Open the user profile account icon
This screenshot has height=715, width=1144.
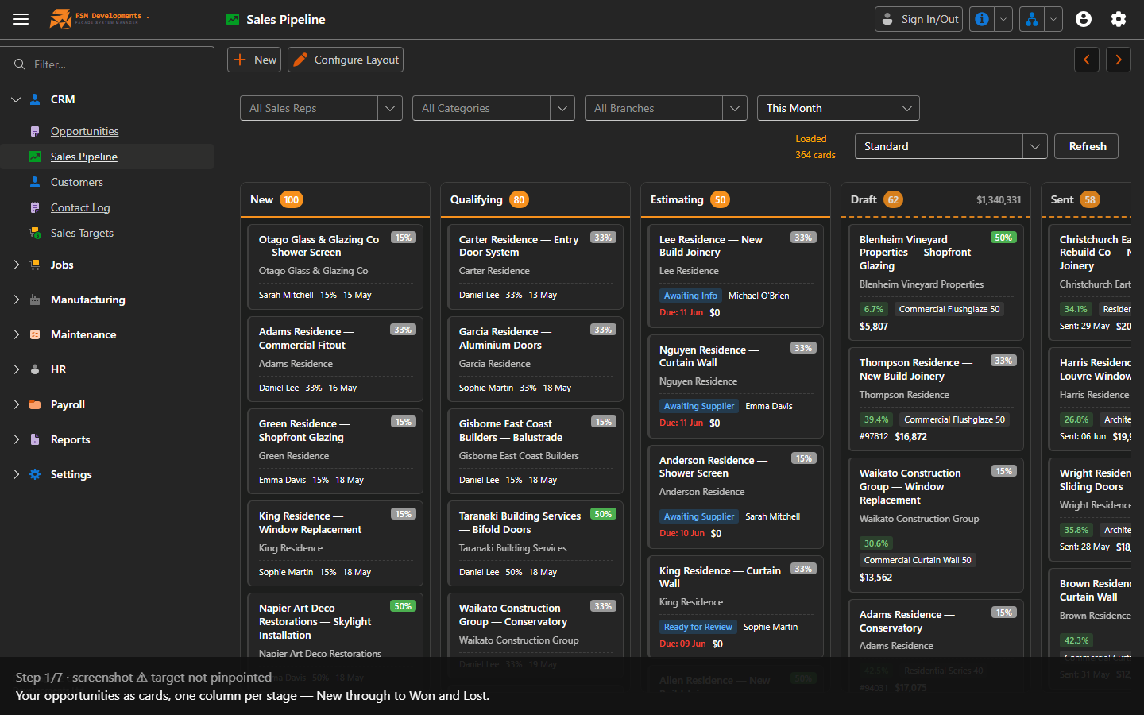(1084, 19)
